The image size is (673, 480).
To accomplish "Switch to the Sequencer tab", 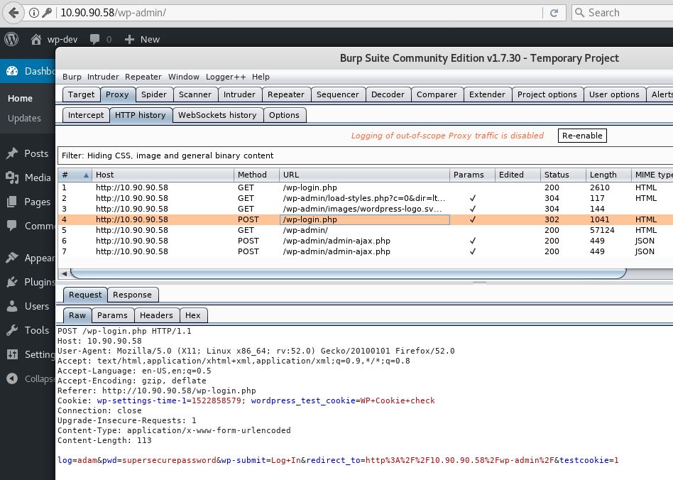I will point(338,94).
